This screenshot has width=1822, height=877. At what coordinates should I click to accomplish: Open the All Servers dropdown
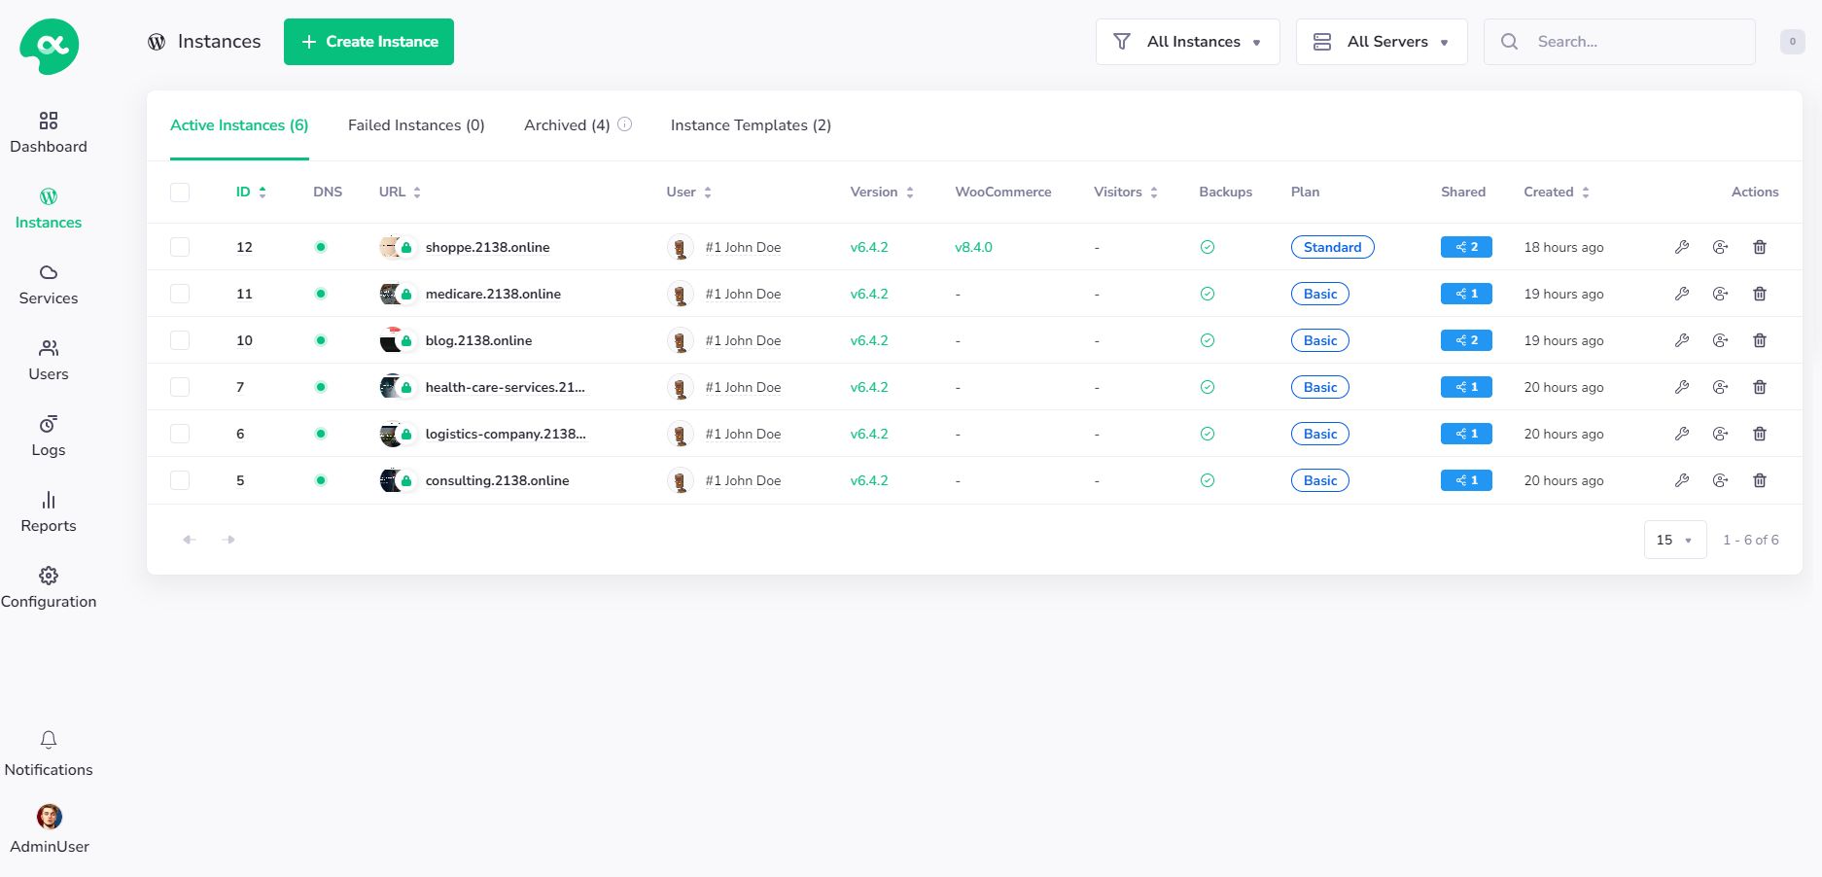[x=1381, y=42]
